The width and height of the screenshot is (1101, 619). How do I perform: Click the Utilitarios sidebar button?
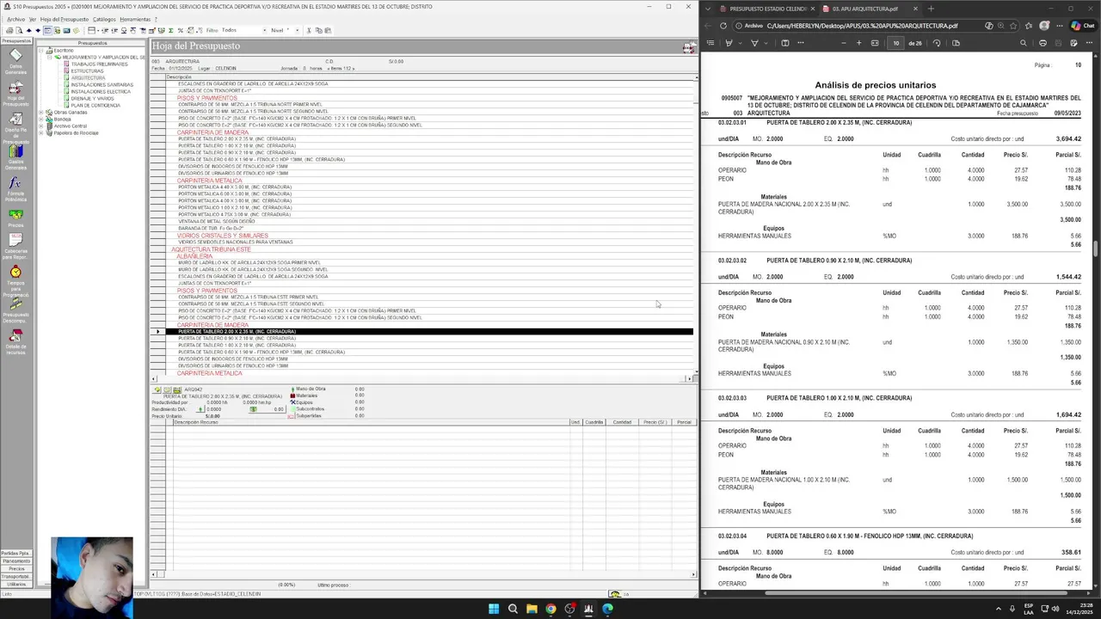coord(15,585)
